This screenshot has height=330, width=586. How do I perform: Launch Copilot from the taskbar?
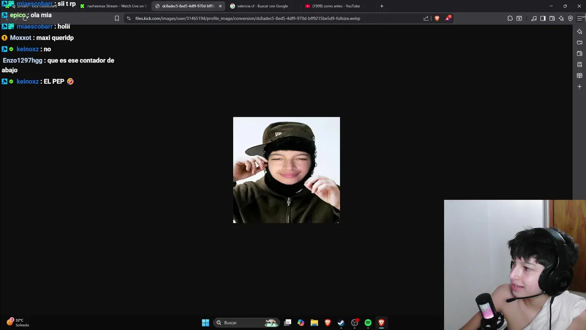(301, 323)
